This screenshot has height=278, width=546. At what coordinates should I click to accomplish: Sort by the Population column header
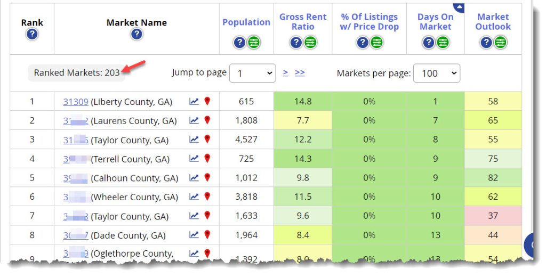tap(246, 22)
